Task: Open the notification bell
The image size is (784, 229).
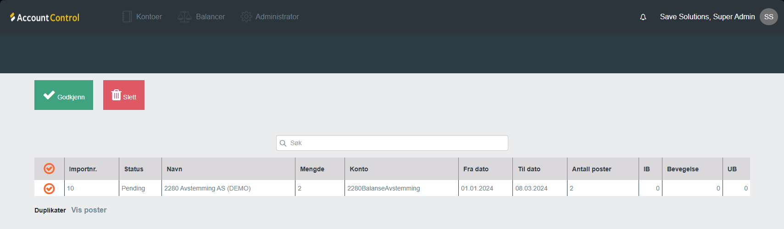Action: 643,17
